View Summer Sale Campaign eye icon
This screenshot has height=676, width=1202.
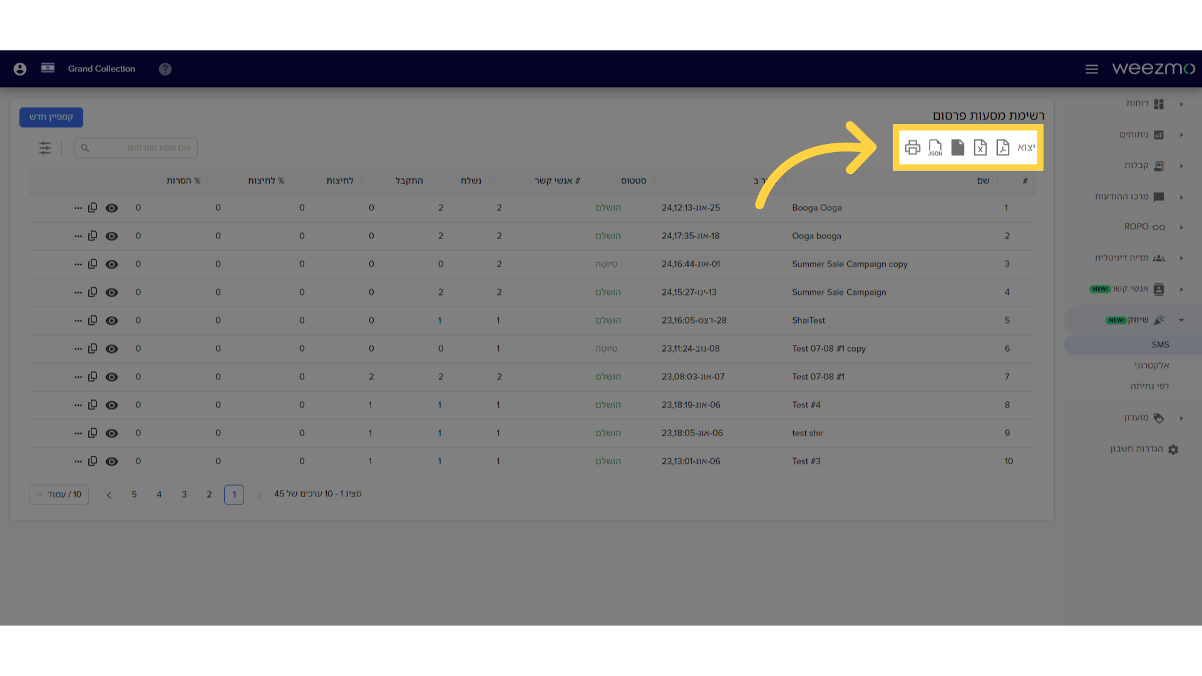111,292
